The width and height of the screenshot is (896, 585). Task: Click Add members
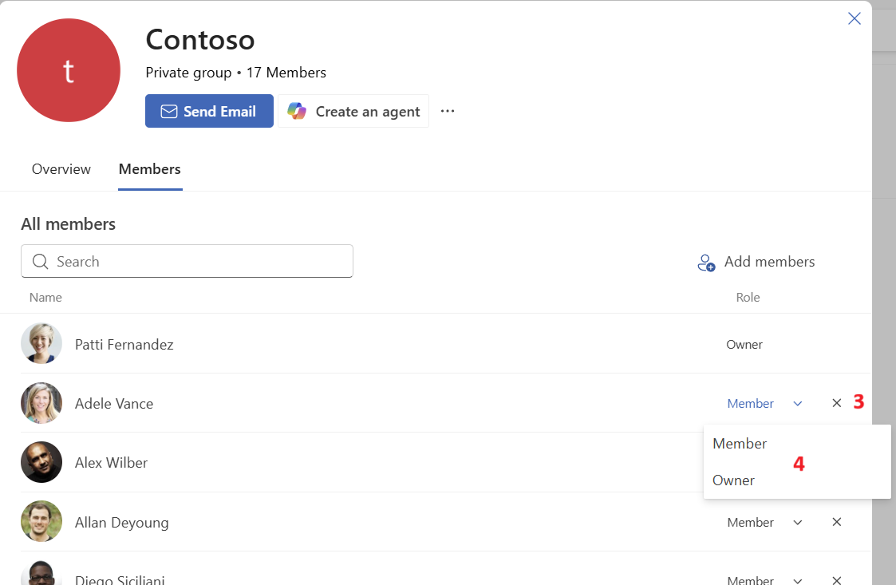756,262
